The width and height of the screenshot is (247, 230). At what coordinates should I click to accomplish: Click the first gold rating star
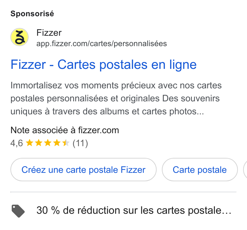pos(30,143)
